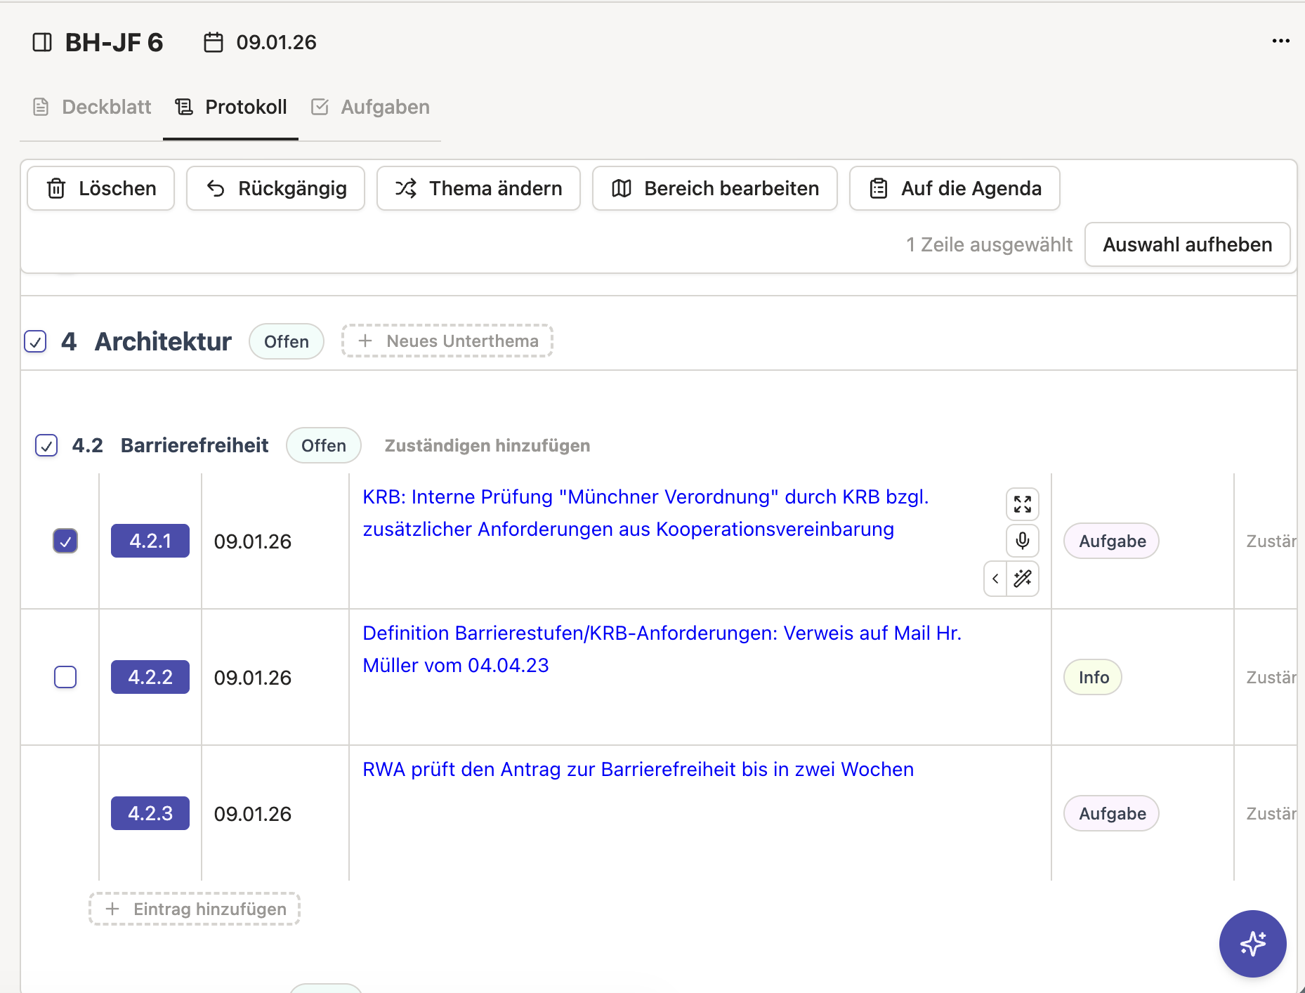The width and height of the screenshot is (1305, 993).
Task: Uncheck the selected row 4.2.1 checkbox
Action: 65,541
